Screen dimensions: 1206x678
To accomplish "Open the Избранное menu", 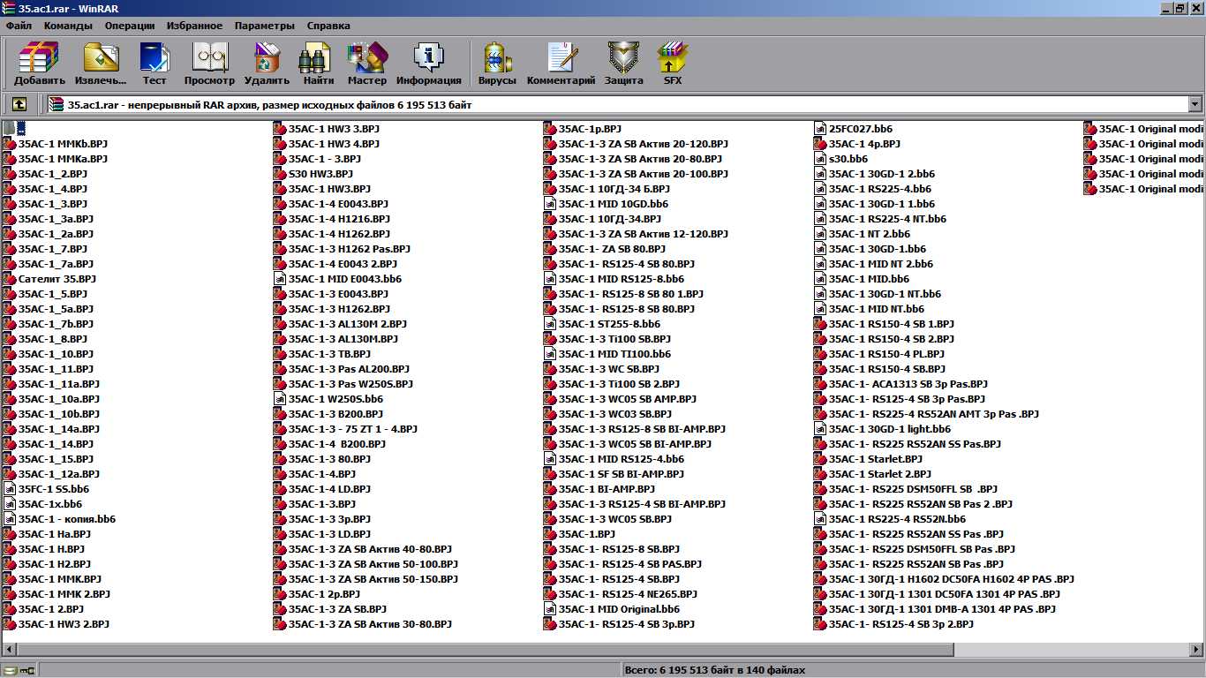I will (x=194, y=26).
